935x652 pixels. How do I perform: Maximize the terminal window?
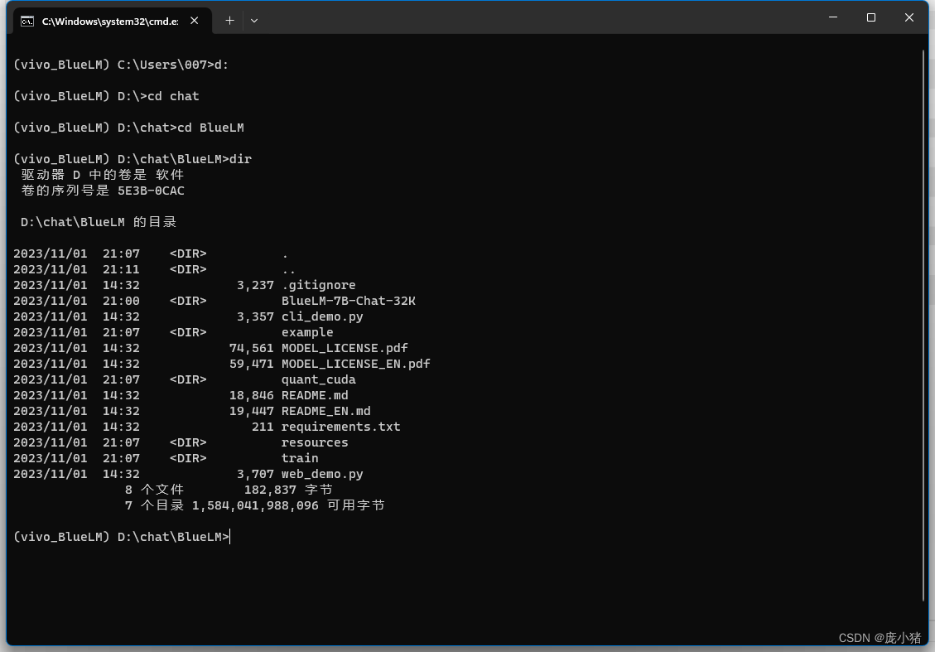(x=871, y=17)
